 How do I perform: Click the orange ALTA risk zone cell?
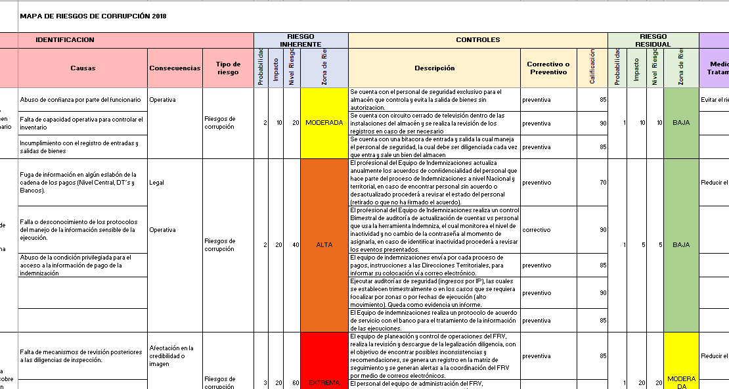point(324,245)
